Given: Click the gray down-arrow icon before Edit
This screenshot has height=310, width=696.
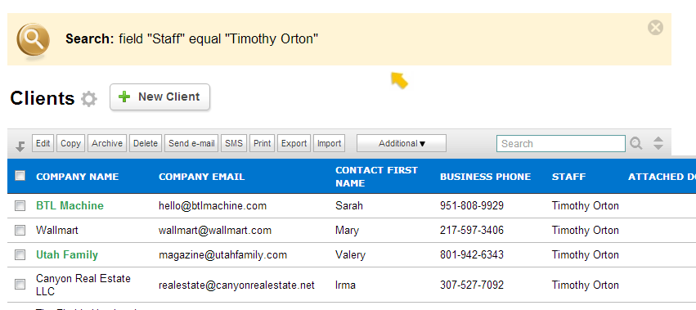Looking at the screenshot, I should coord(20,146).
